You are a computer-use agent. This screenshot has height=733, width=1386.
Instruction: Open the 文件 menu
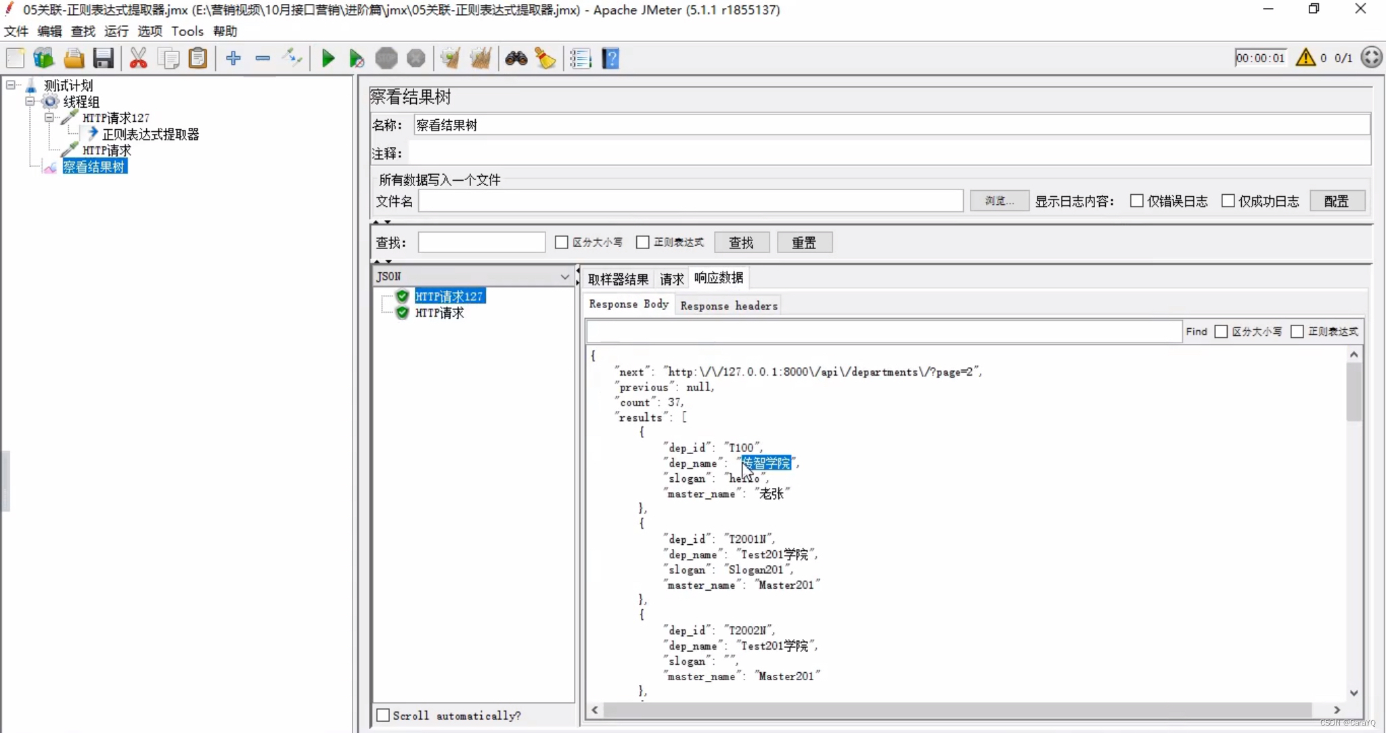pyautogui.click(x=16, y=31)
